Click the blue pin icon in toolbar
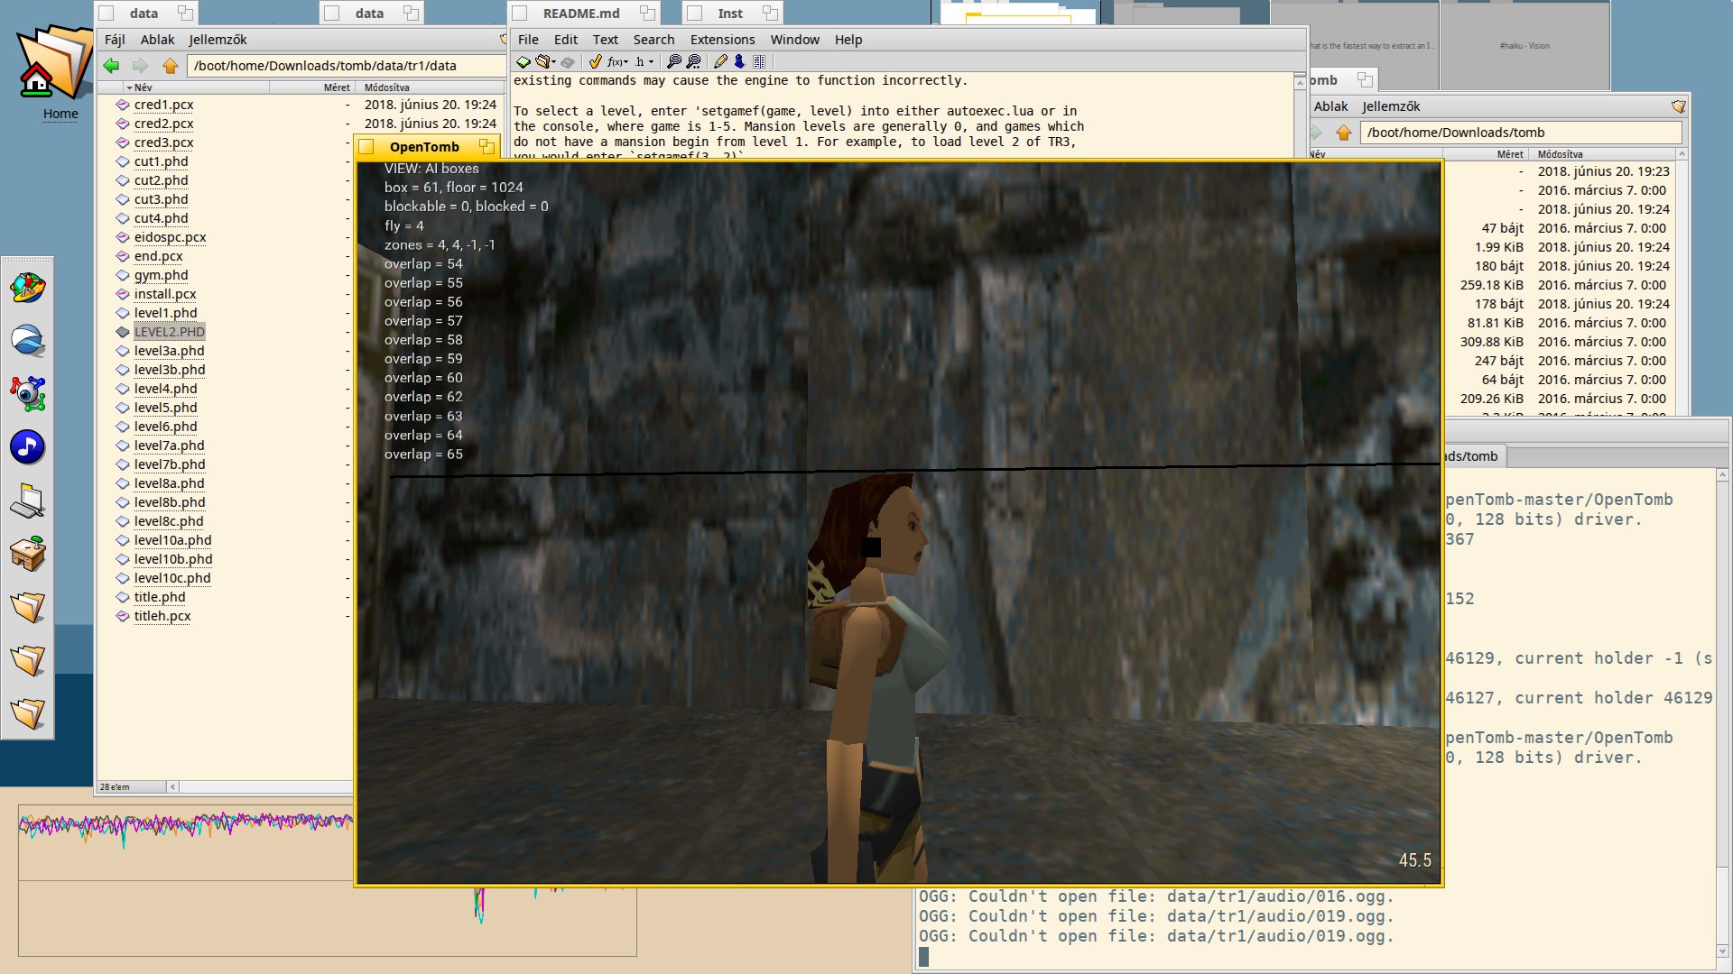Viewport: 1733px width, 974px height. point(739,62)
